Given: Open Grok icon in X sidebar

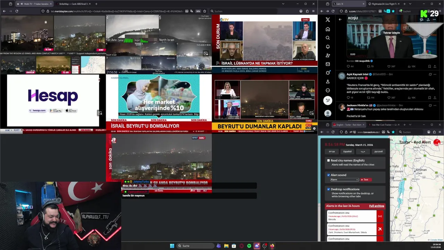Looking at the screenshot, I should (x=328, y=73).
